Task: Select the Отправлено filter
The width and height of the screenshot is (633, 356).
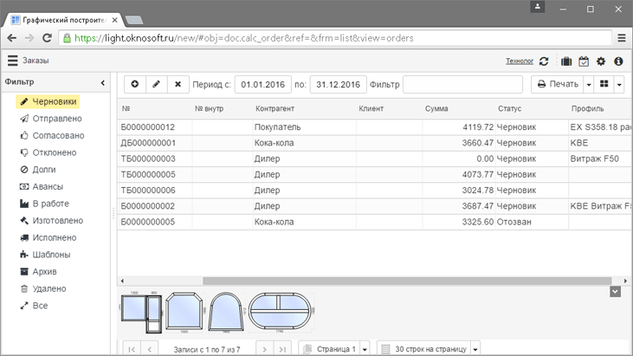Action: (x=58, y=119)
